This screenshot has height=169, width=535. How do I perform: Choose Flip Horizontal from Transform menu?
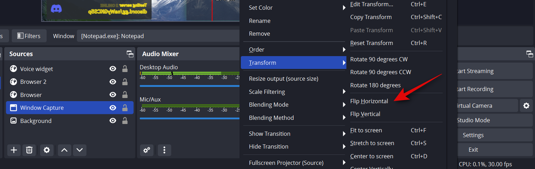click(x=369, y=101)
